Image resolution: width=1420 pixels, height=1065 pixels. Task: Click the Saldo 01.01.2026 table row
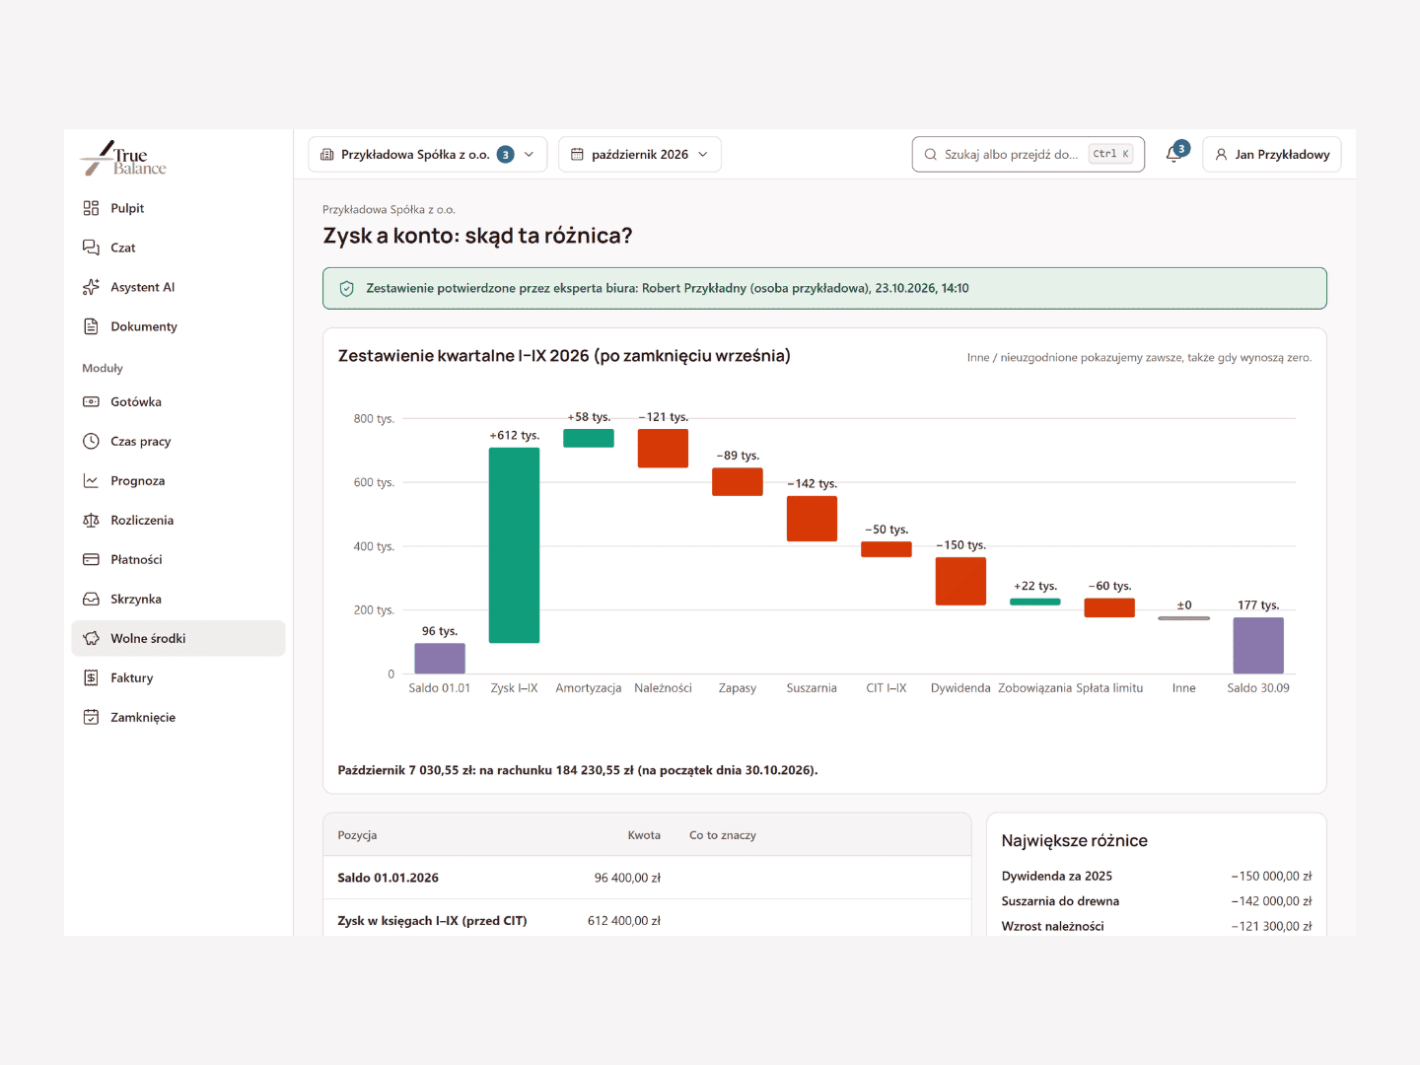coord(647,878)
